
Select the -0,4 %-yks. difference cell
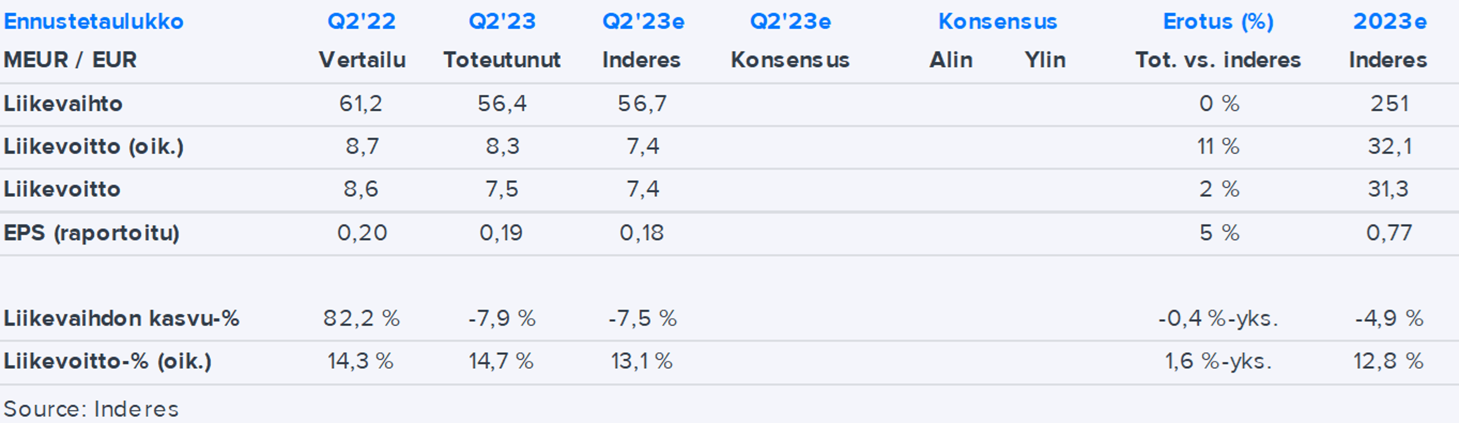[x=1218, y=318]
